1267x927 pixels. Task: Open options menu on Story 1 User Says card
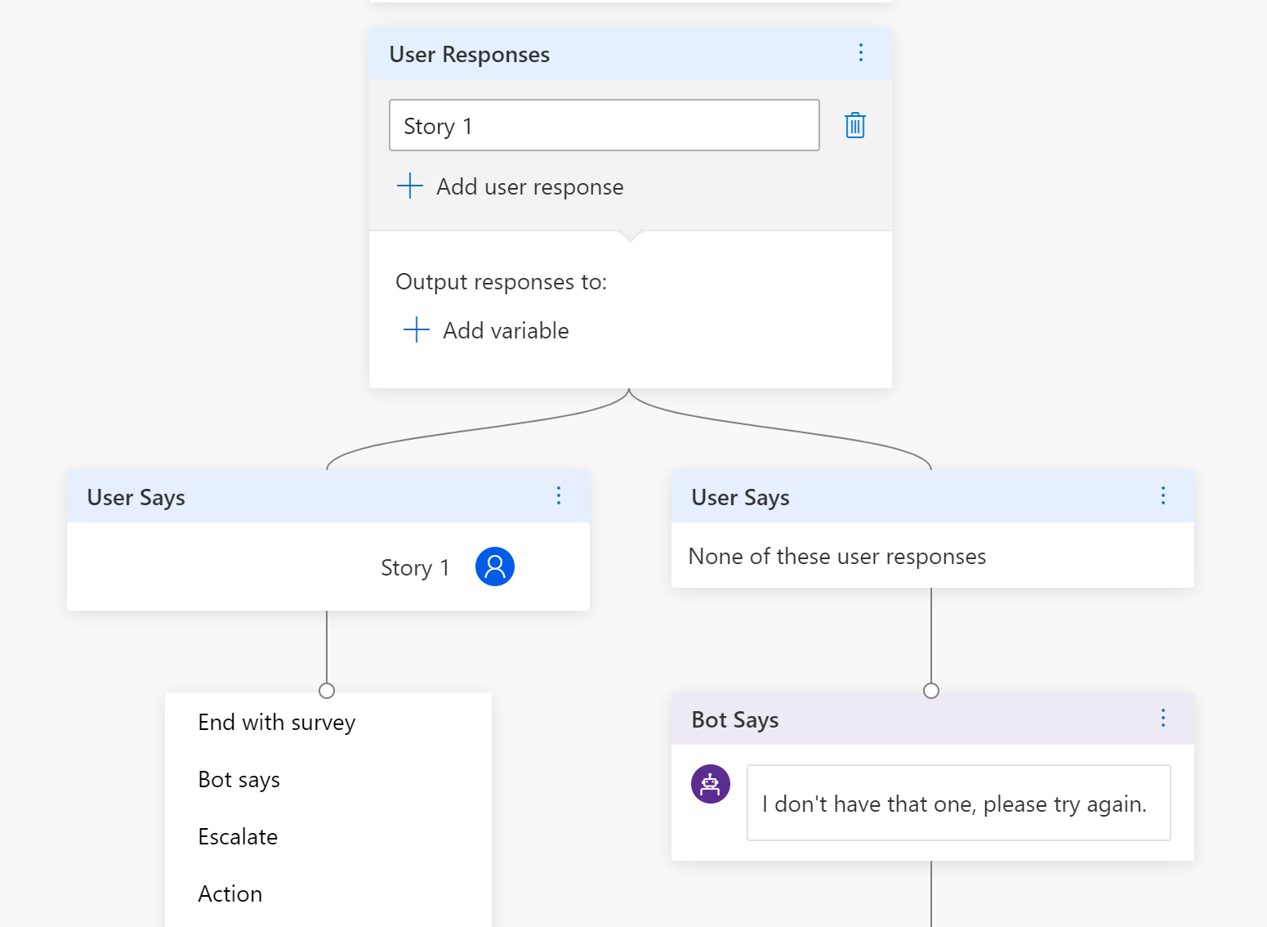pyautogui.click(x=559, y=496)
